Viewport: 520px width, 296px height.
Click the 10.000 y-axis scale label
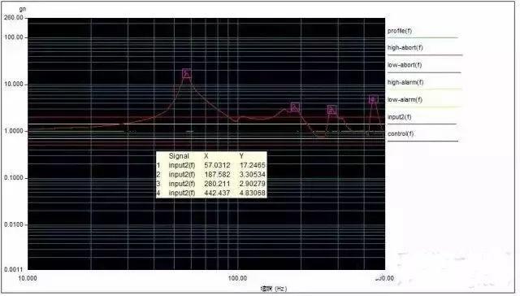(14, 85)
